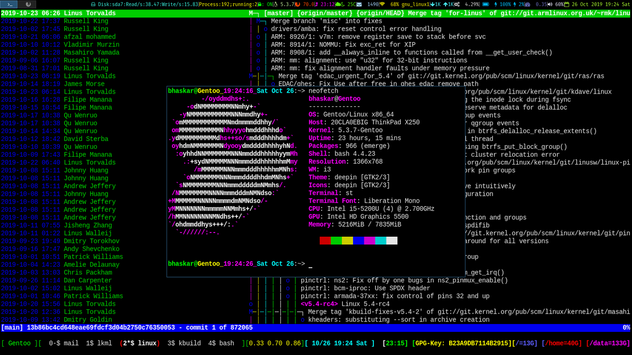Click author 'David Sterba' in tig list
Image resolution: width=632 pixels, height=355 pixels.
86,139
